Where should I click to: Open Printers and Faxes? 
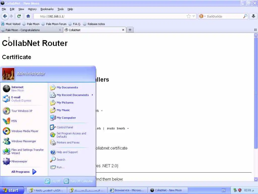coord(72,142)
